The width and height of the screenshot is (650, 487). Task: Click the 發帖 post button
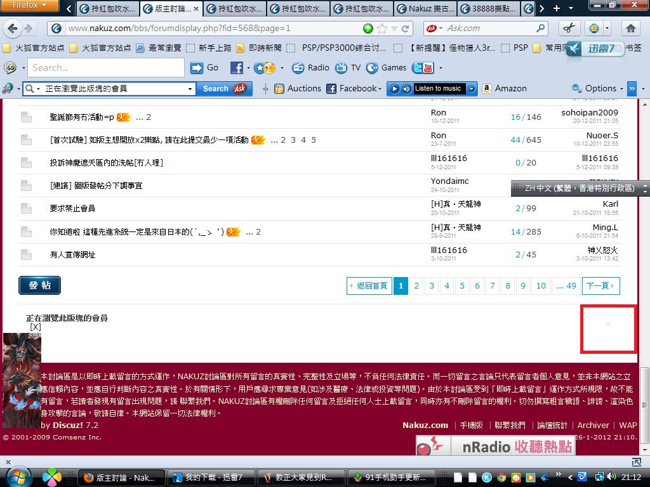[39, 285]
